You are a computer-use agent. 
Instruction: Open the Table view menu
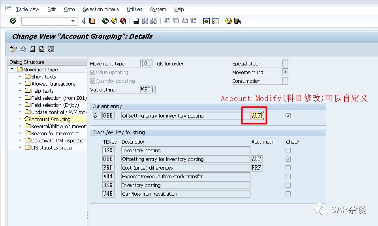point(28,9)
